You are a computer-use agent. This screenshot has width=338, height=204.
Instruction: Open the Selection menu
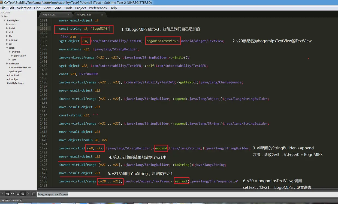24,8
